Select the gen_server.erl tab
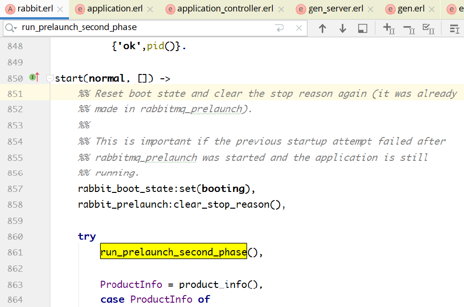 335,9
